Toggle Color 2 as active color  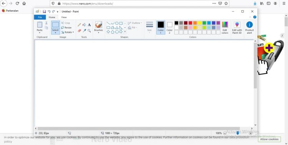[x=169, y=28]
